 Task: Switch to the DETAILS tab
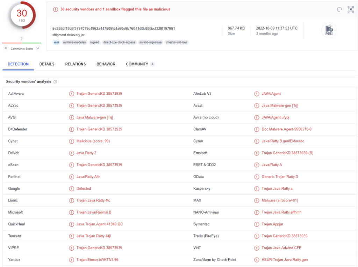pyautogui.click(x=47, y=64)
